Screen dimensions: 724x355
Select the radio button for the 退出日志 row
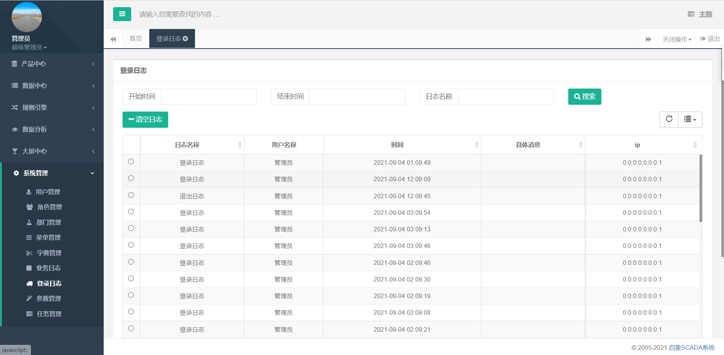131,195
